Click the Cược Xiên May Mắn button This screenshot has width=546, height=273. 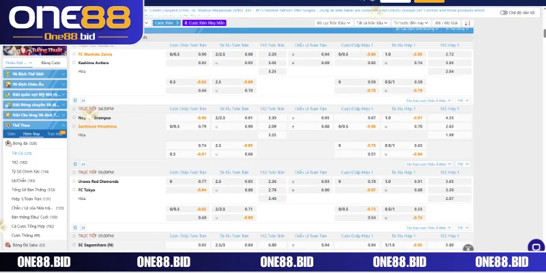click(204, 23)
